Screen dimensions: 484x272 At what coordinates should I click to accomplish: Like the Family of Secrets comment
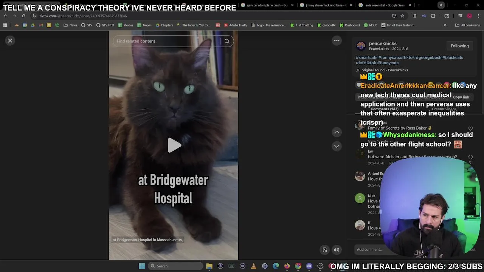(x=470, y=129)
